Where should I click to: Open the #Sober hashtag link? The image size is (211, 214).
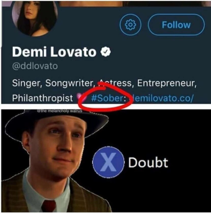pos(107,97)
